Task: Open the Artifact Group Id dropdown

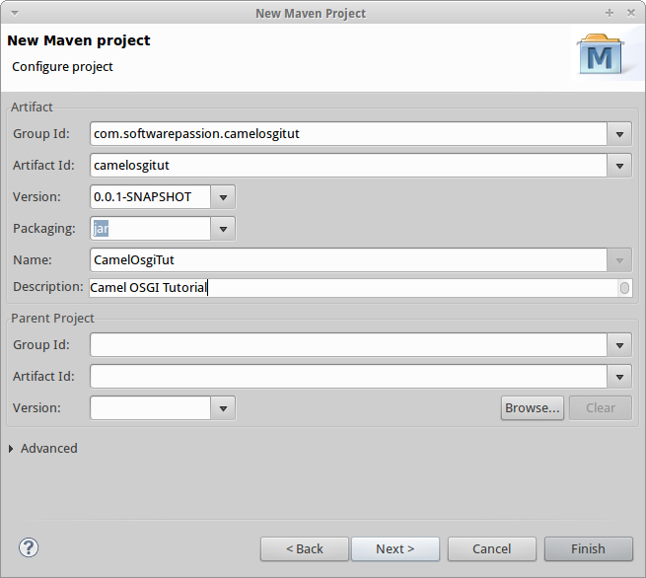Action: pyautogui.click(x=619, y=134)
